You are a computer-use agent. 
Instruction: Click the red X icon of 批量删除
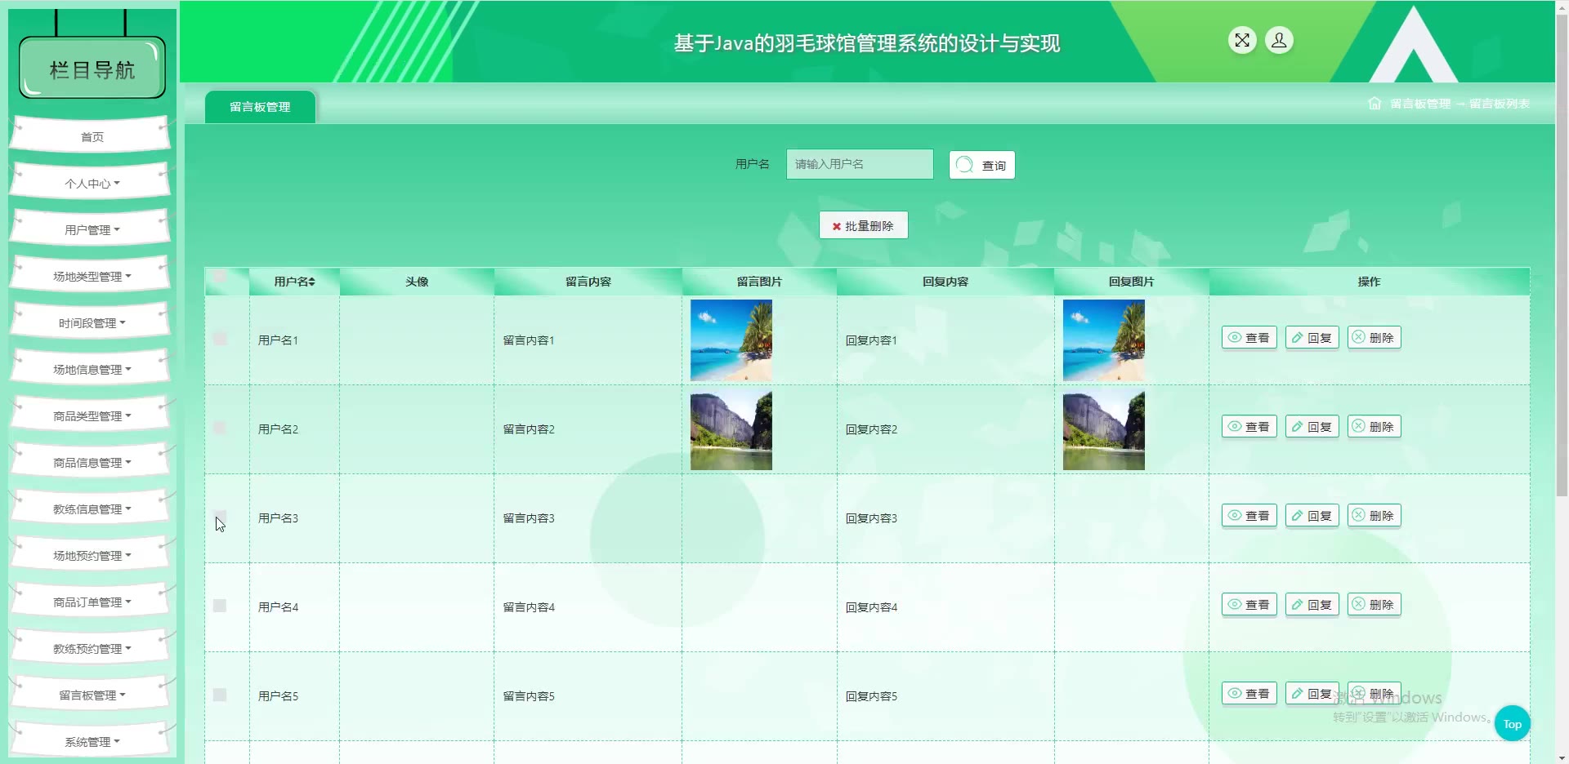836,226
